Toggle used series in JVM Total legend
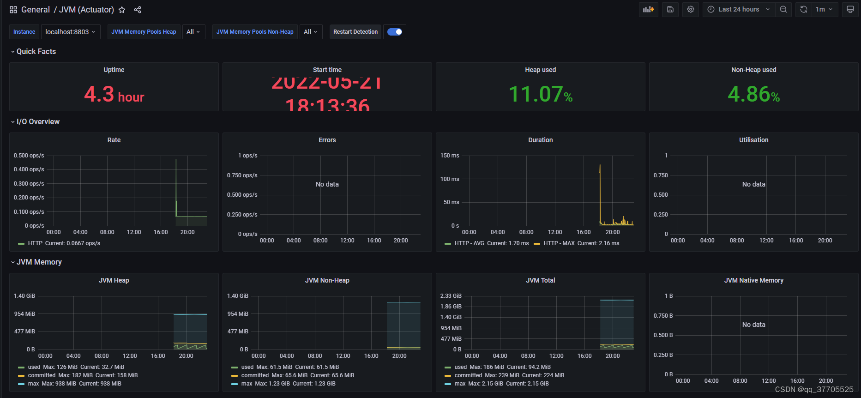 coord(461,367)
